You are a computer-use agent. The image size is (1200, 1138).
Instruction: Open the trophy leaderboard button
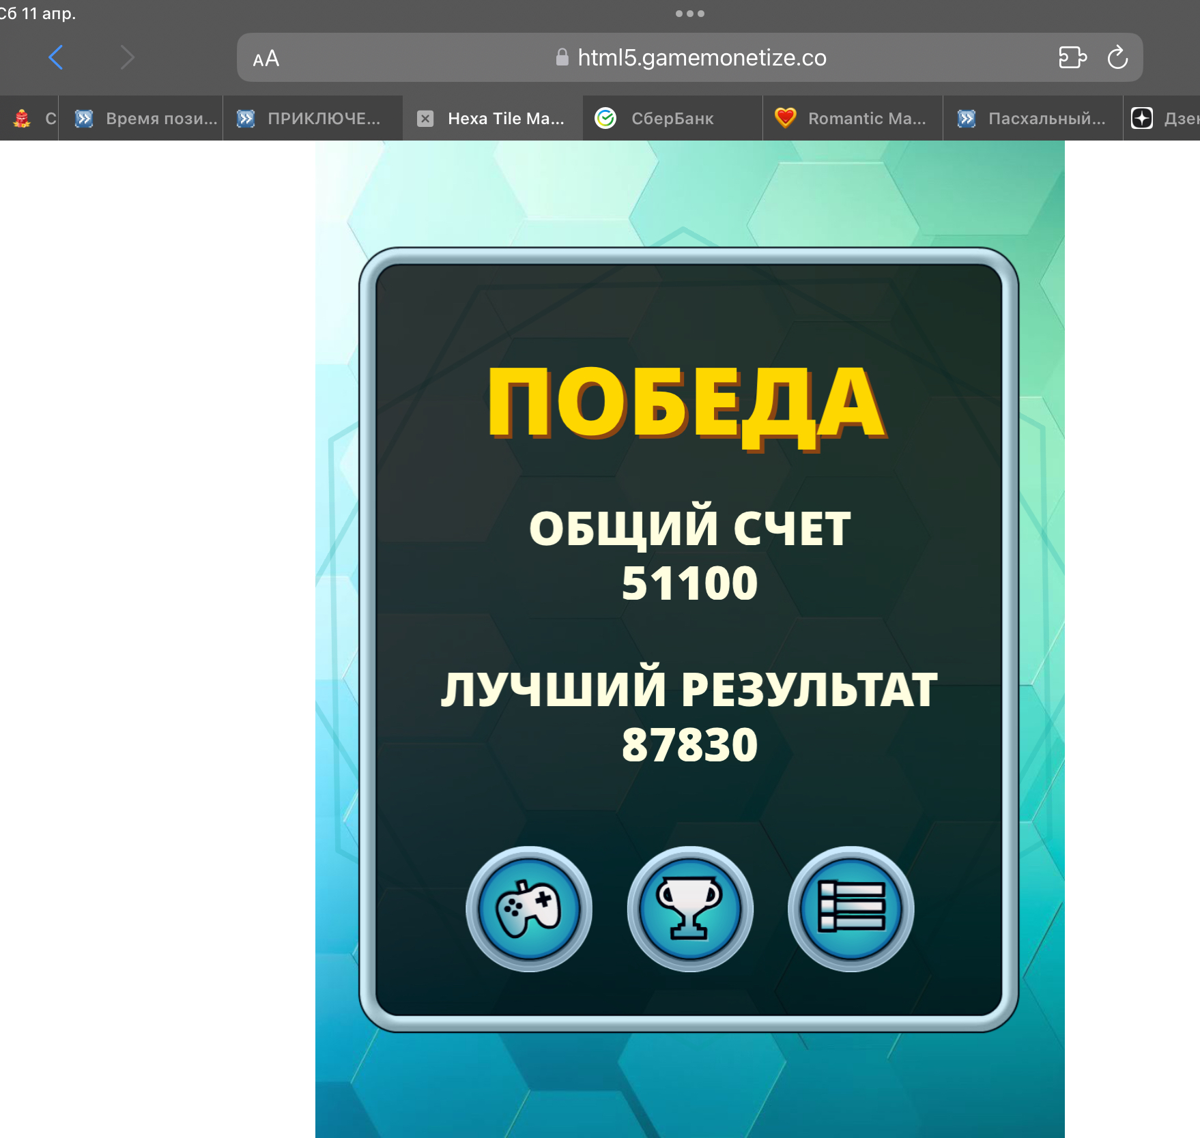[689, 909]
